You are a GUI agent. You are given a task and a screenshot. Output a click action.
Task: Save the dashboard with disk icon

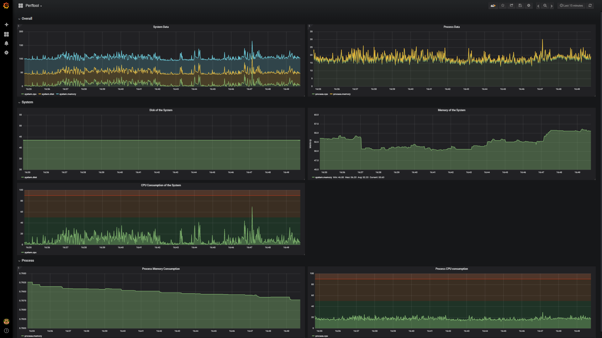[x=520, y=5]
